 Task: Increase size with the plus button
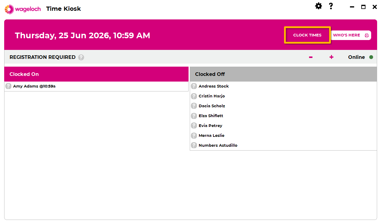coord(331,57)
